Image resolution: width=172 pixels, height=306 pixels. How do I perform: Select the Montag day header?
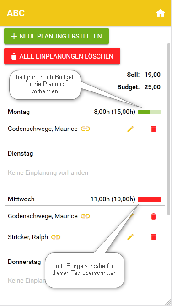(19, 112)
